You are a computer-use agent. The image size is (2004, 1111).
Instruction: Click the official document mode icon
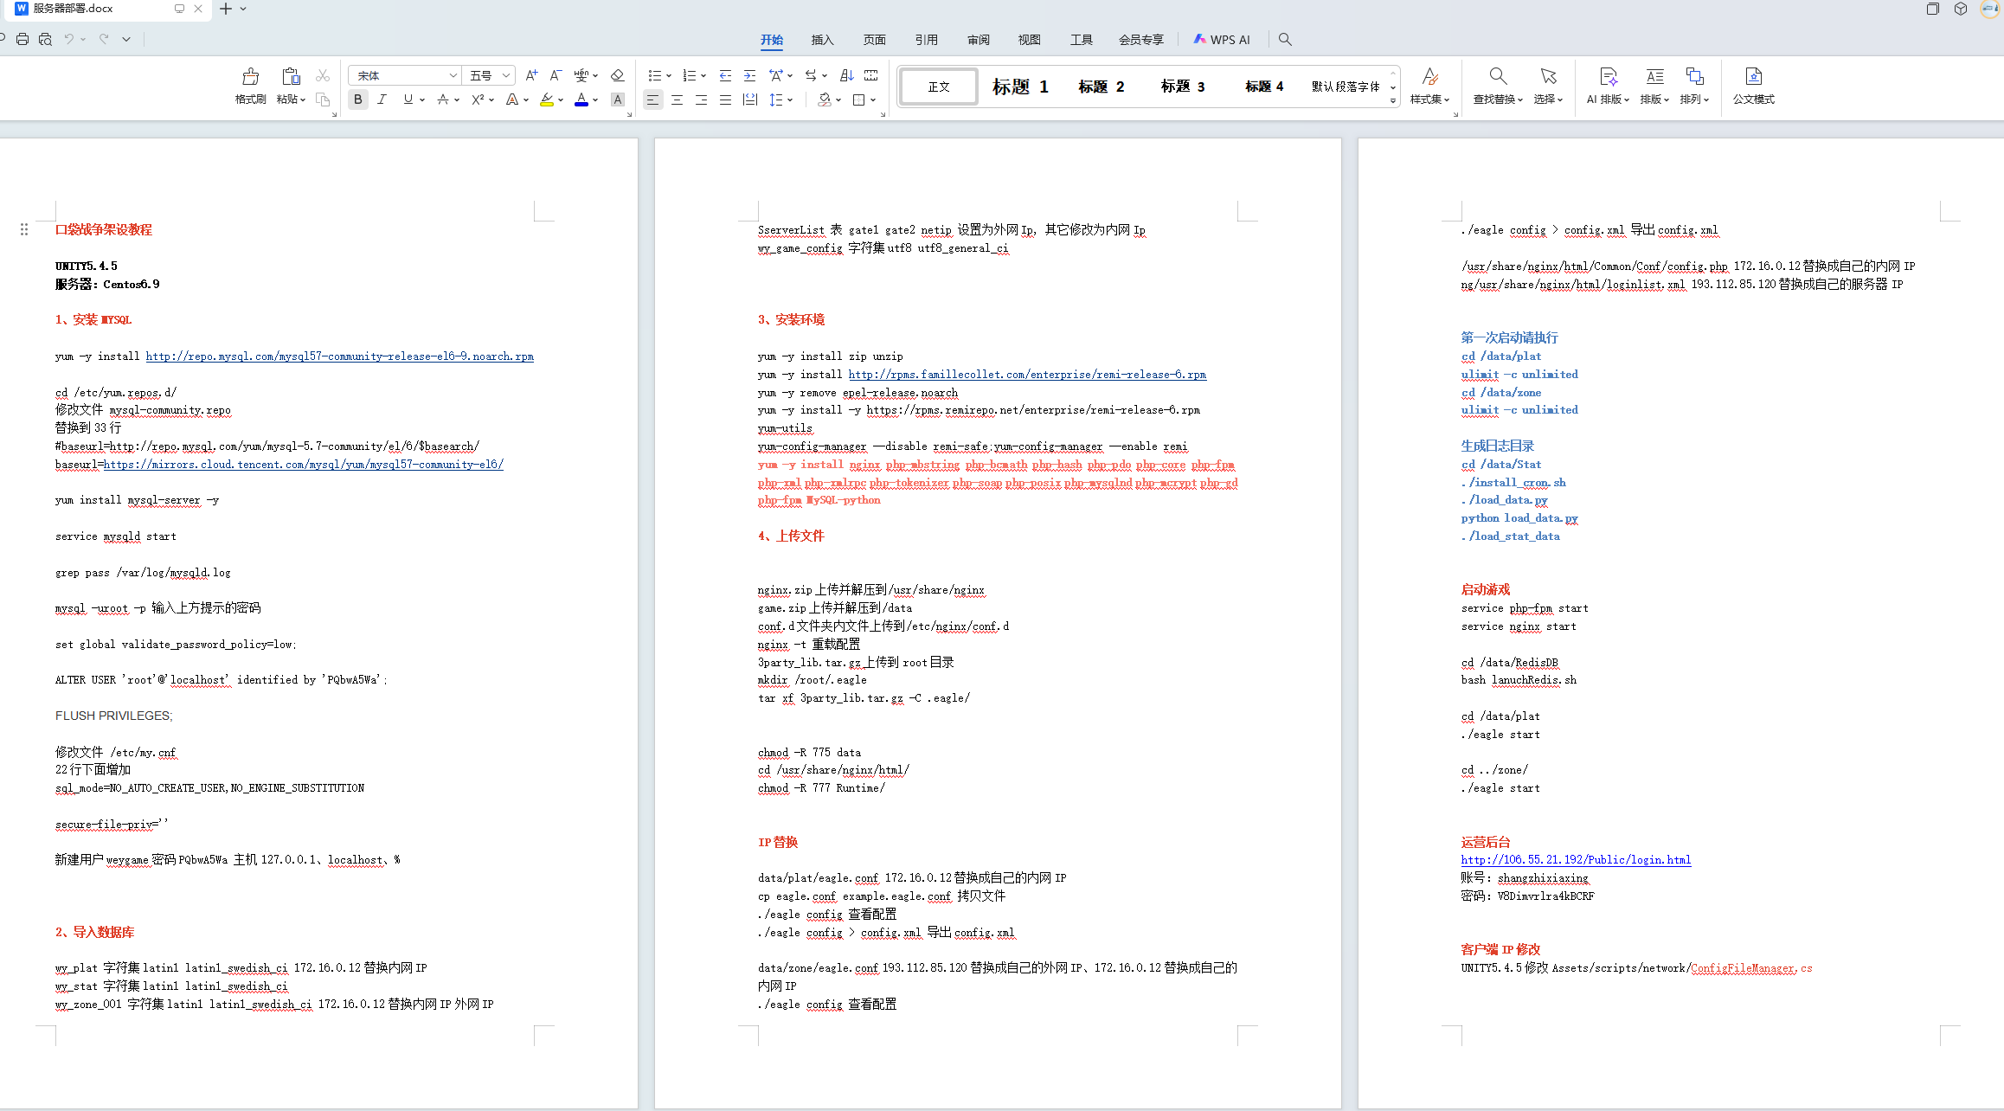(x=1753, y=77)
